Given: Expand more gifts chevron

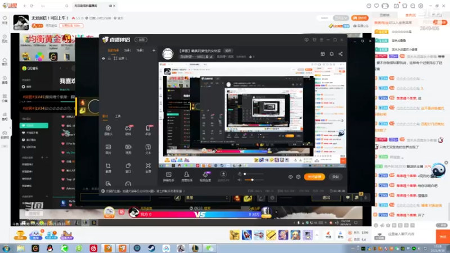Looking at the screenshot, I should 317,235.
